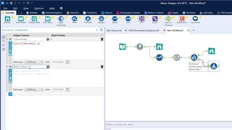
Task: Clear the Add a Column name field
Action: click(48, 66)
